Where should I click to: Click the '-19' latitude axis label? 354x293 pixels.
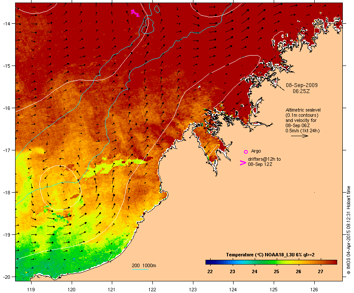point(6,234)
